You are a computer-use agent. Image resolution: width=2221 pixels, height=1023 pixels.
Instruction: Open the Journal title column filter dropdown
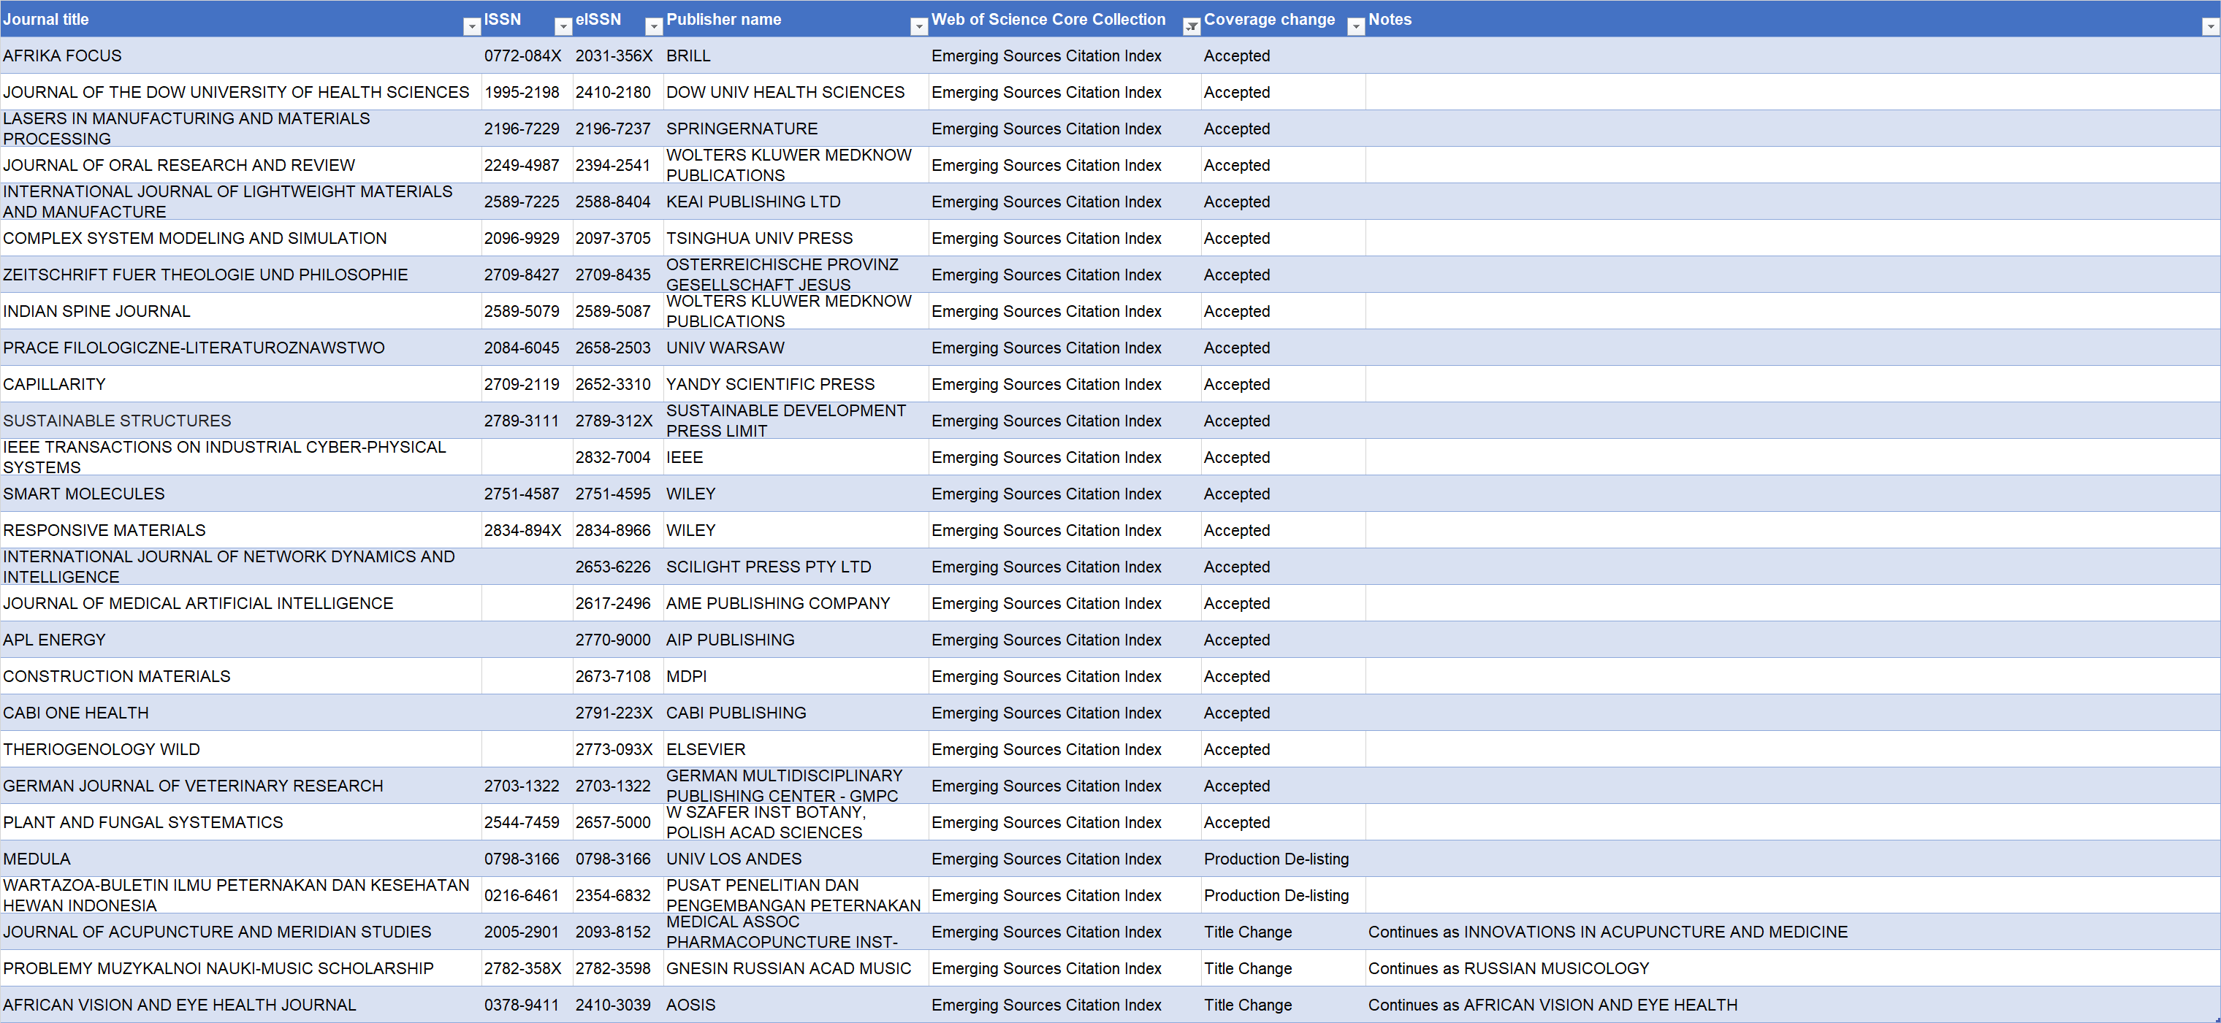pos(472,27)
